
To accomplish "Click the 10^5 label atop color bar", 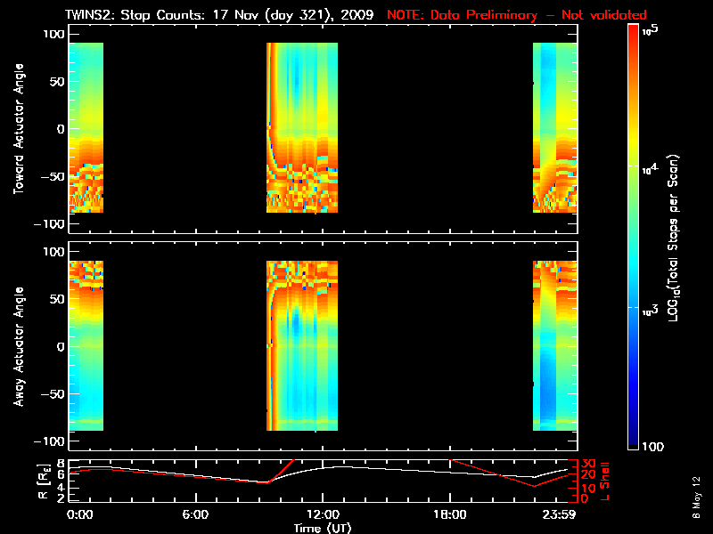I will [x=652, y=30].
